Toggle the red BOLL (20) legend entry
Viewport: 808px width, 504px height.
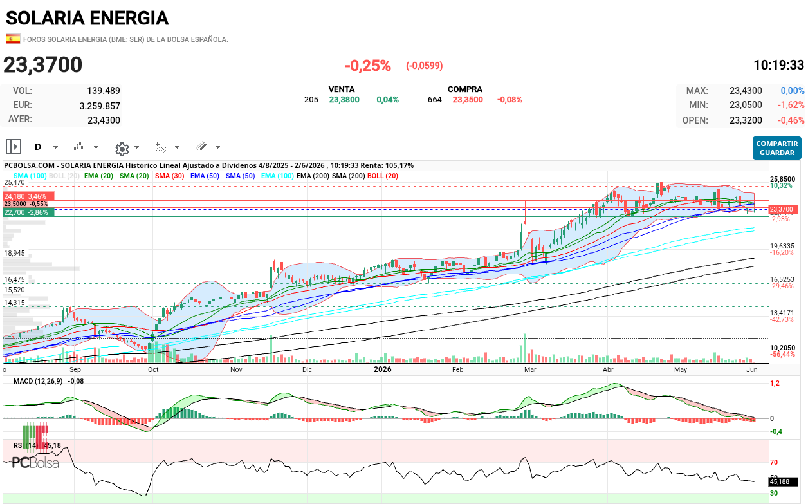(x=383, y=176)
